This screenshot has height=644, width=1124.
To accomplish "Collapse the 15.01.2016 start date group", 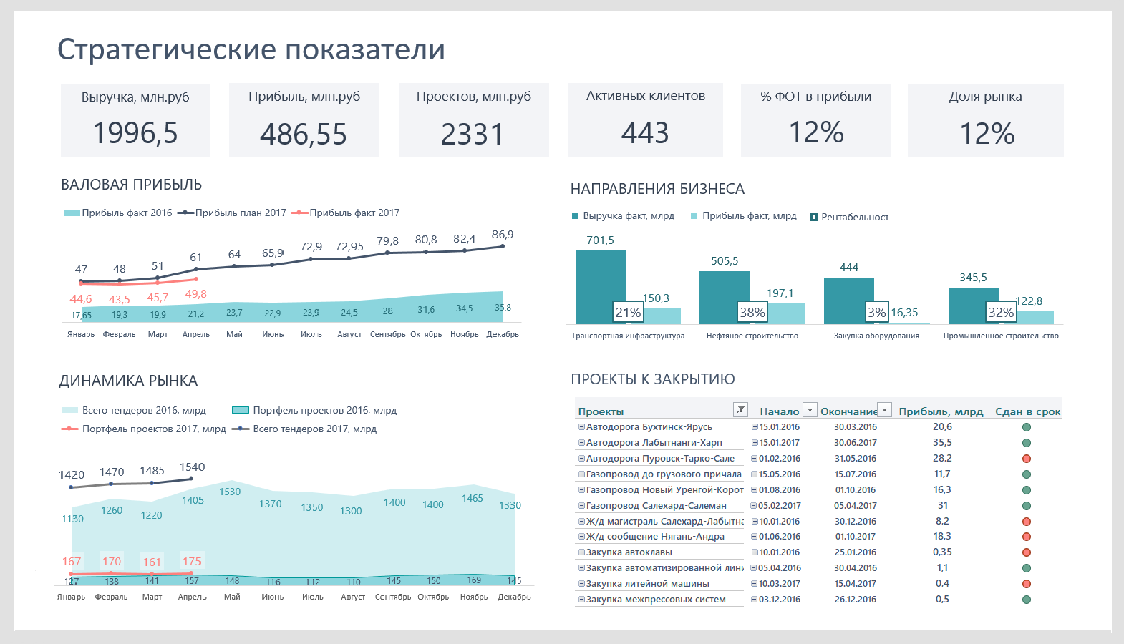I will point(755,427).
